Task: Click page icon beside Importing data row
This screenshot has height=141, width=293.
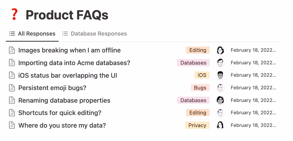Action: pos(12,63)
